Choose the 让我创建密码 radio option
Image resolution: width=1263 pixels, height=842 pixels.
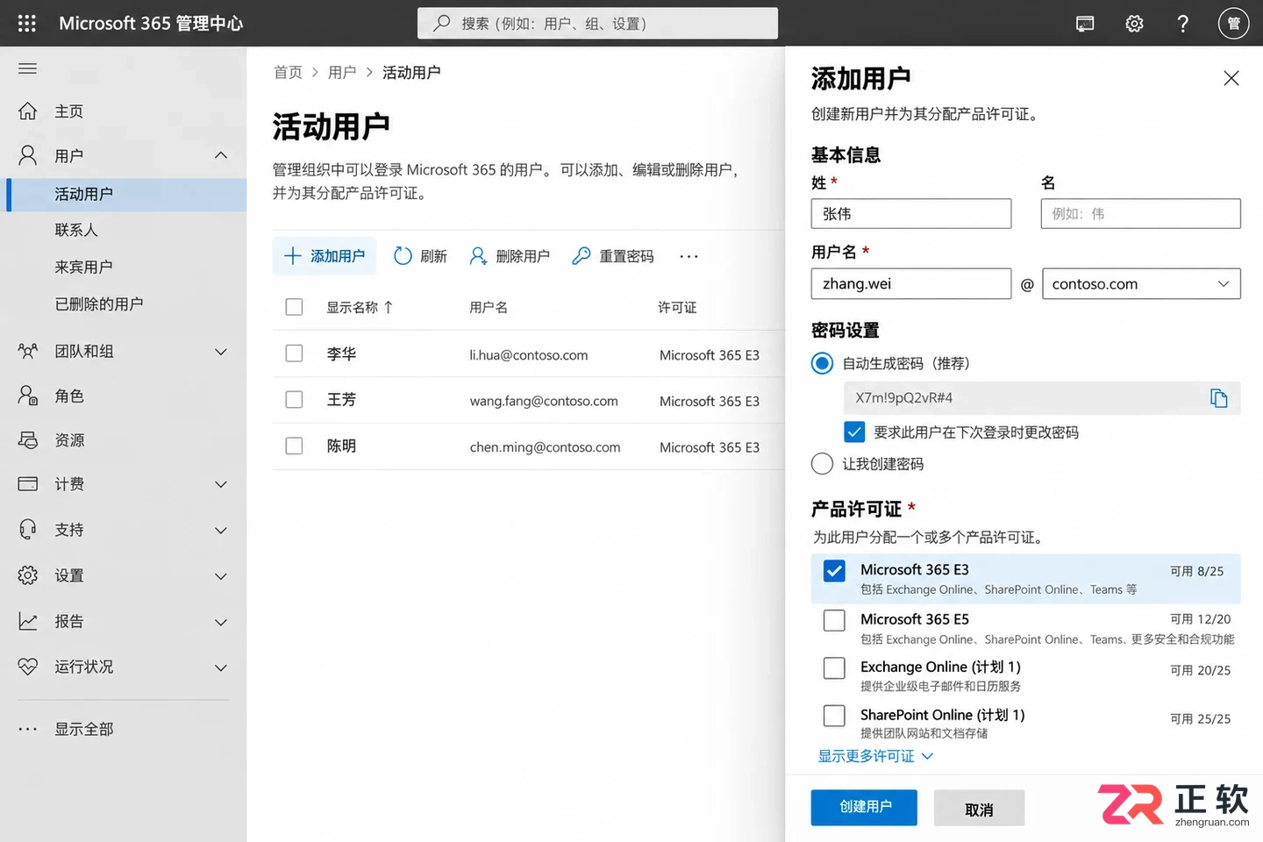[x=822, y=464]
